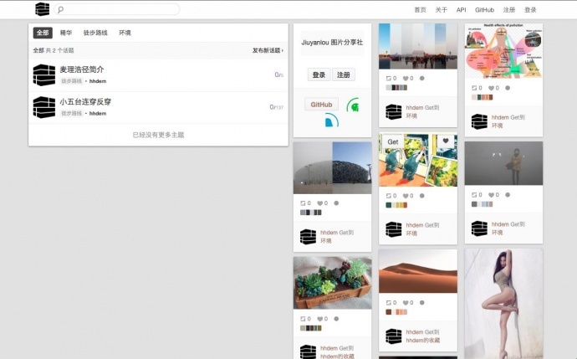
Task: Open the pollution health effects diagram
Action: pos(503,51)
